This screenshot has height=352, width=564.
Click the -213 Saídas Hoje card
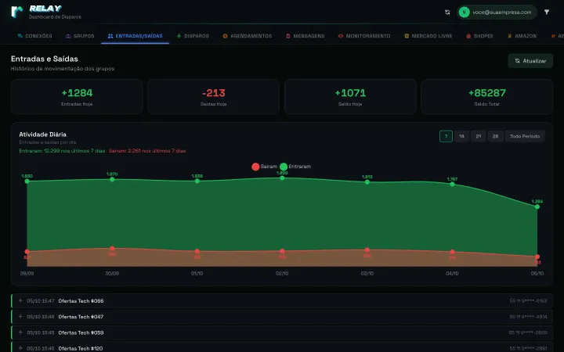coord(213,97)
